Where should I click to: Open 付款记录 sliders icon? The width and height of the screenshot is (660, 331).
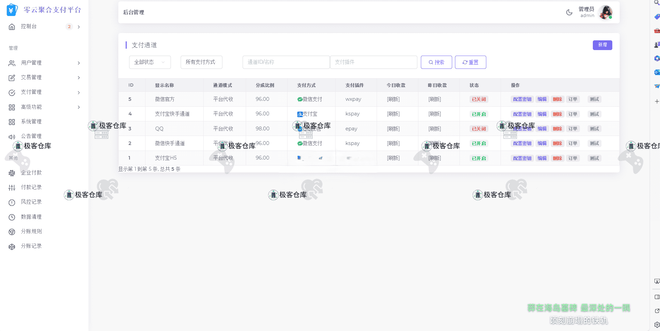coord(12,188)
